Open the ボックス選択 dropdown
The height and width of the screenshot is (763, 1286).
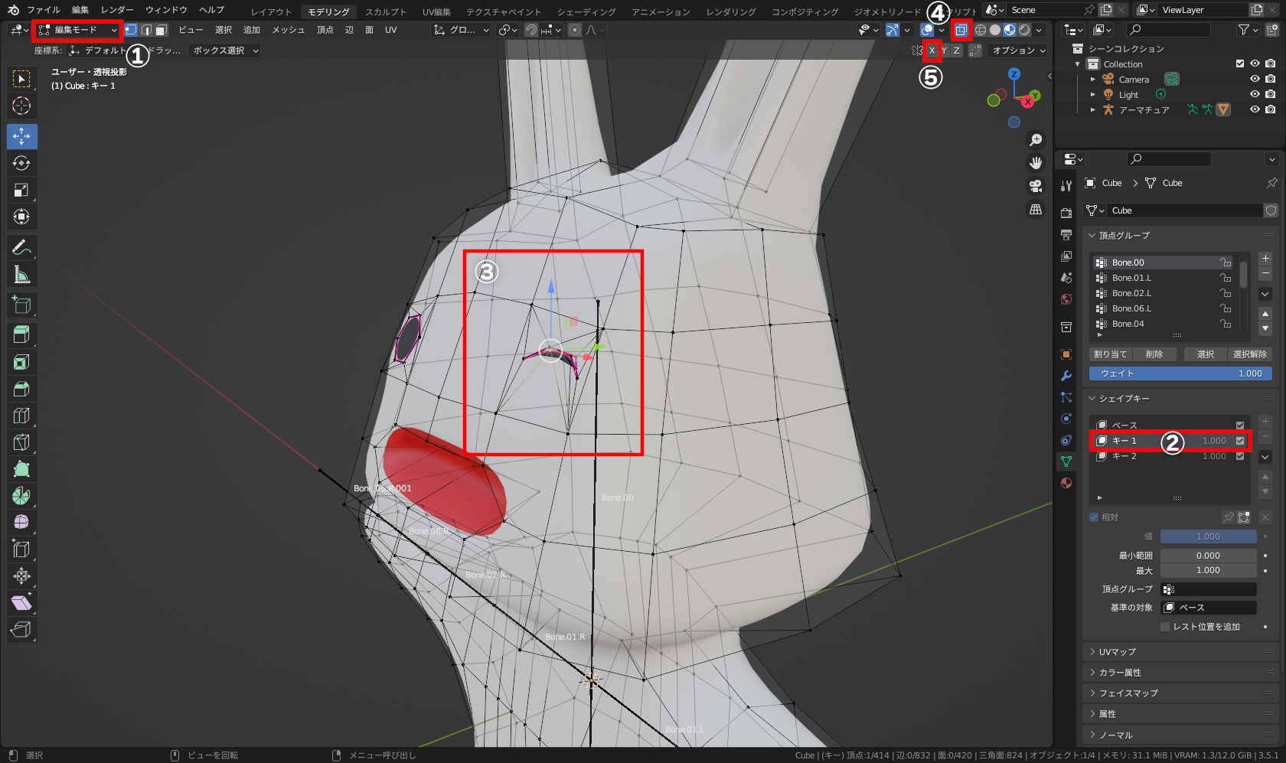(x=224, y=51)
